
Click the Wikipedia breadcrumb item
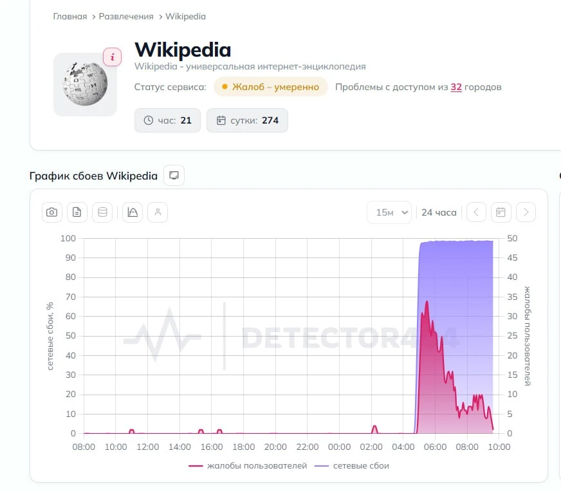tap(185, 17)
